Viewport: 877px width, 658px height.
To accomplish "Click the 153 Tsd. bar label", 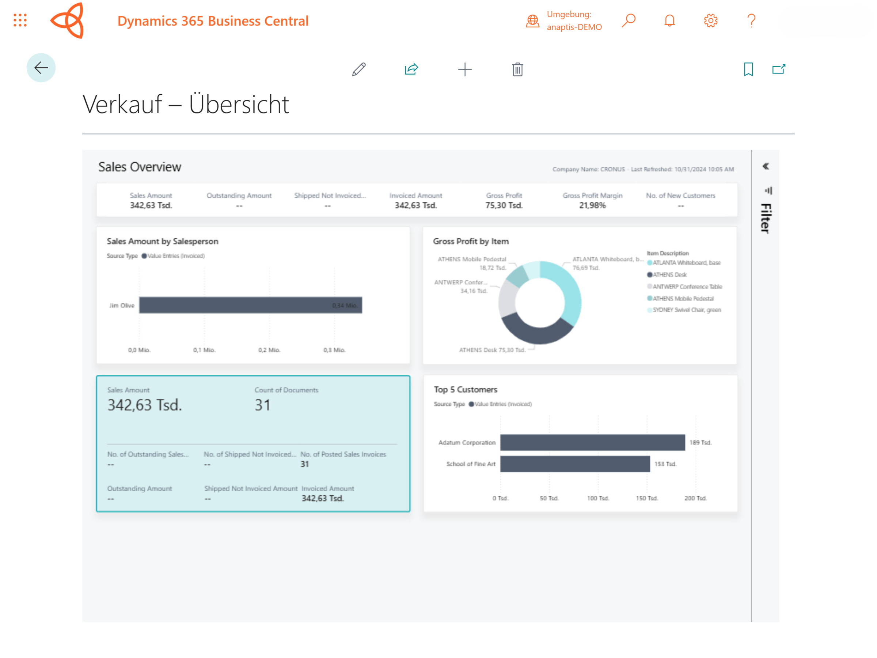I will pyautogui.click(x=665, y=464).
